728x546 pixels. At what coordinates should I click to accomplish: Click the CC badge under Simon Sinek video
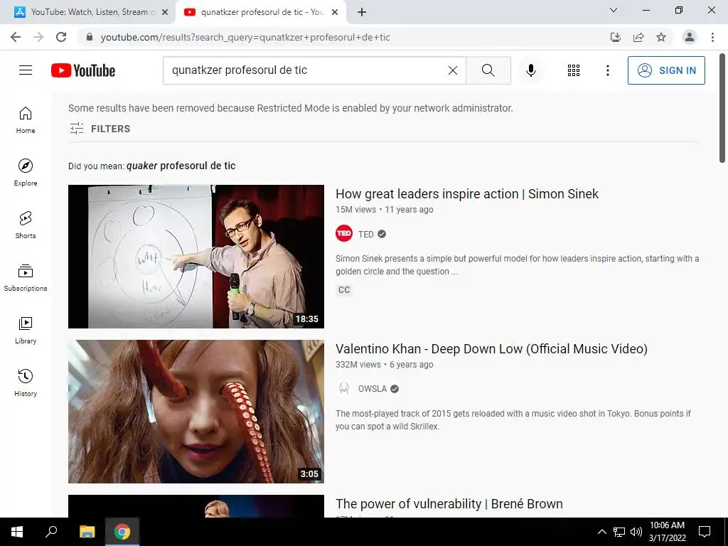pyautogui.click(x=344, y=290)
